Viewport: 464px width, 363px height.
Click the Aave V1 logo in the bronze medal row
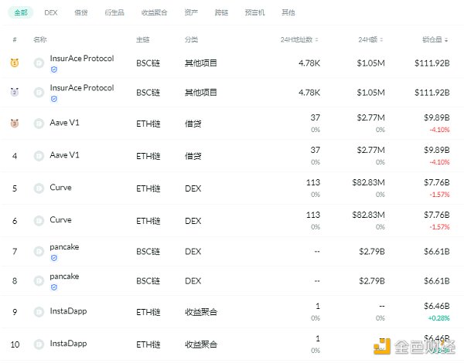(x=39, y=124)
